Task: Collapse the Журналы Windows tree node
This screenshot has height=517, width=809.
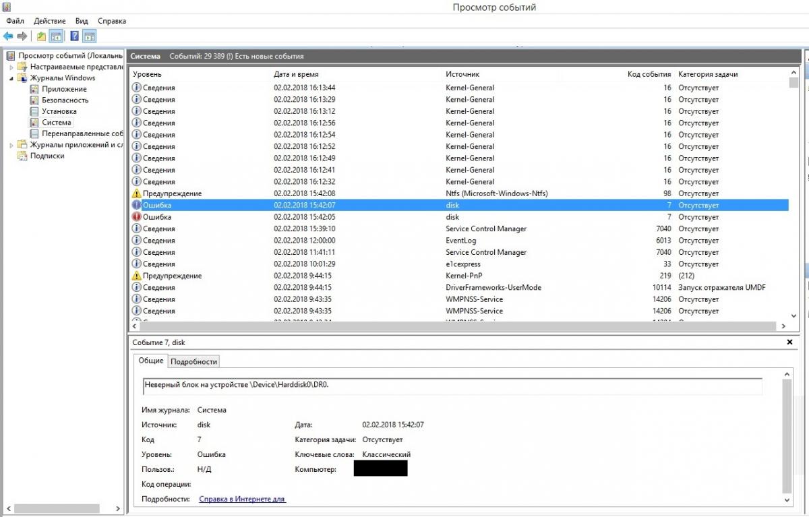Action: pos(11,78)
